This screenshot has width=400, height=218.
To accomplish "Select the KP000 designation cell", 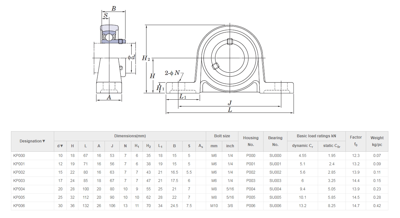I will coord(19,156).
